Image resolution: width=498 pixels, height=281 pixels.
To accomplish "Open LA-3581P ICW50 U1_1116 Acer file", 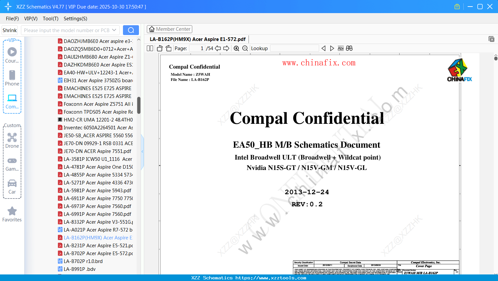I will (95, 159).
